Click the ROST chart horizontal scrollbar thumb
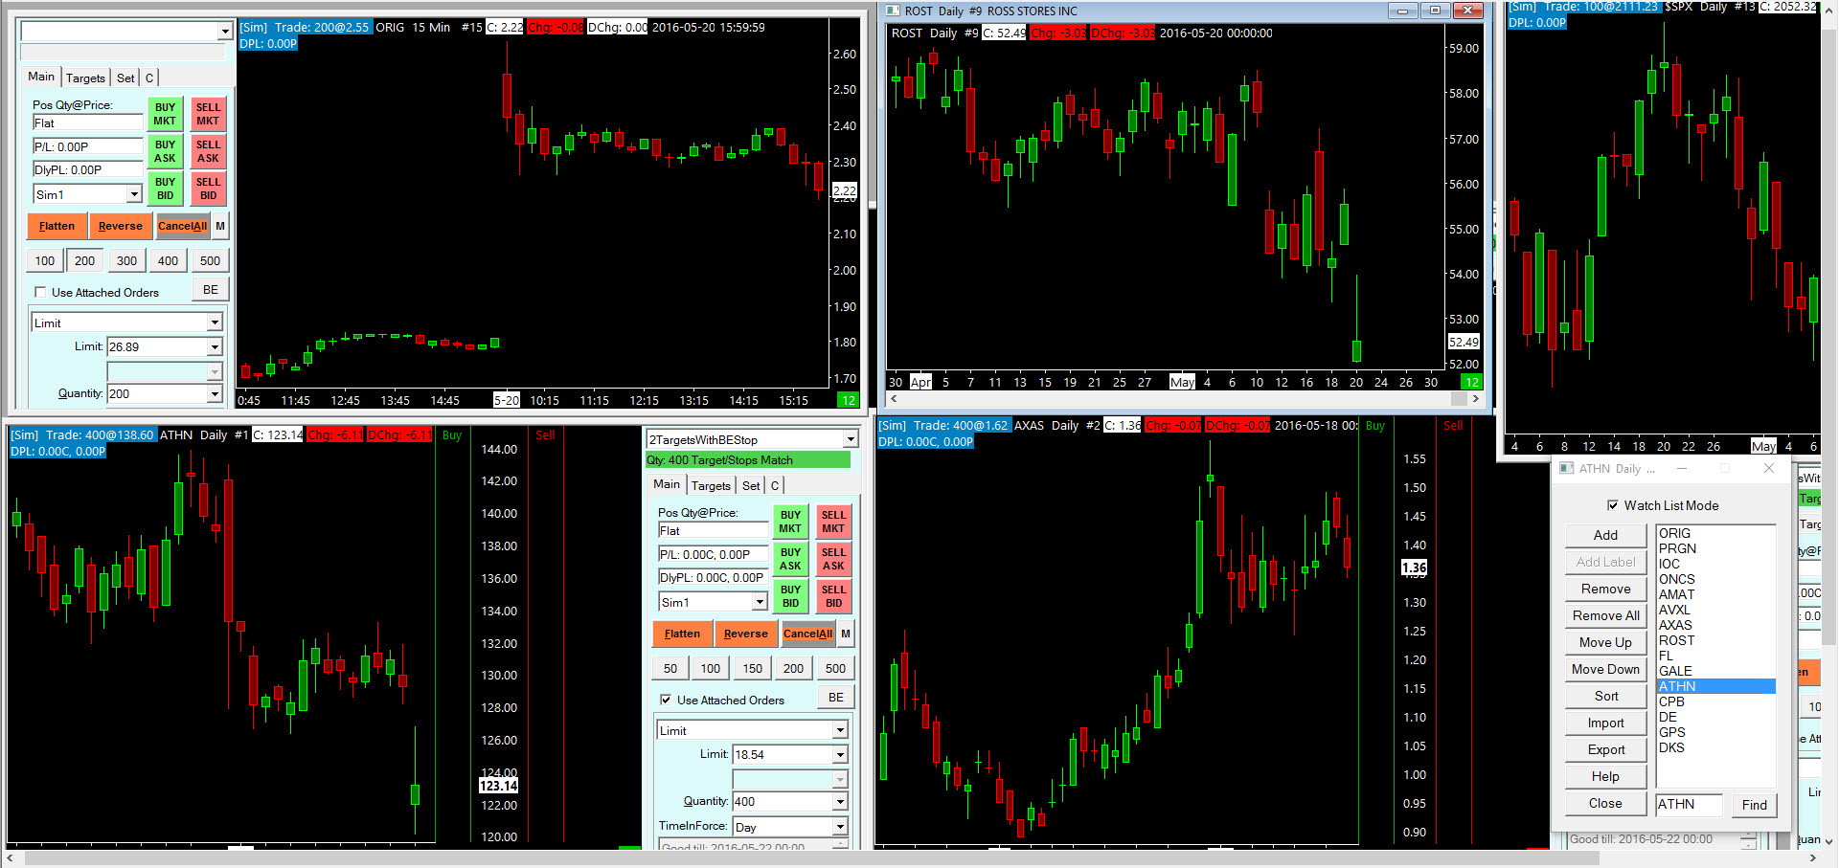Viewport: 1839px width, 868px height. tap(1459, 398)
